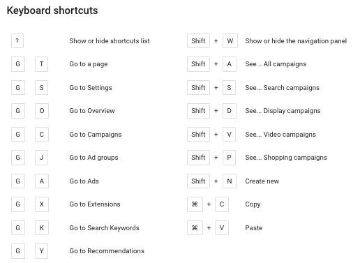This screenshot has width=360, height=263.
Task: Select the Go to Settings label
Action: point(91,88)
